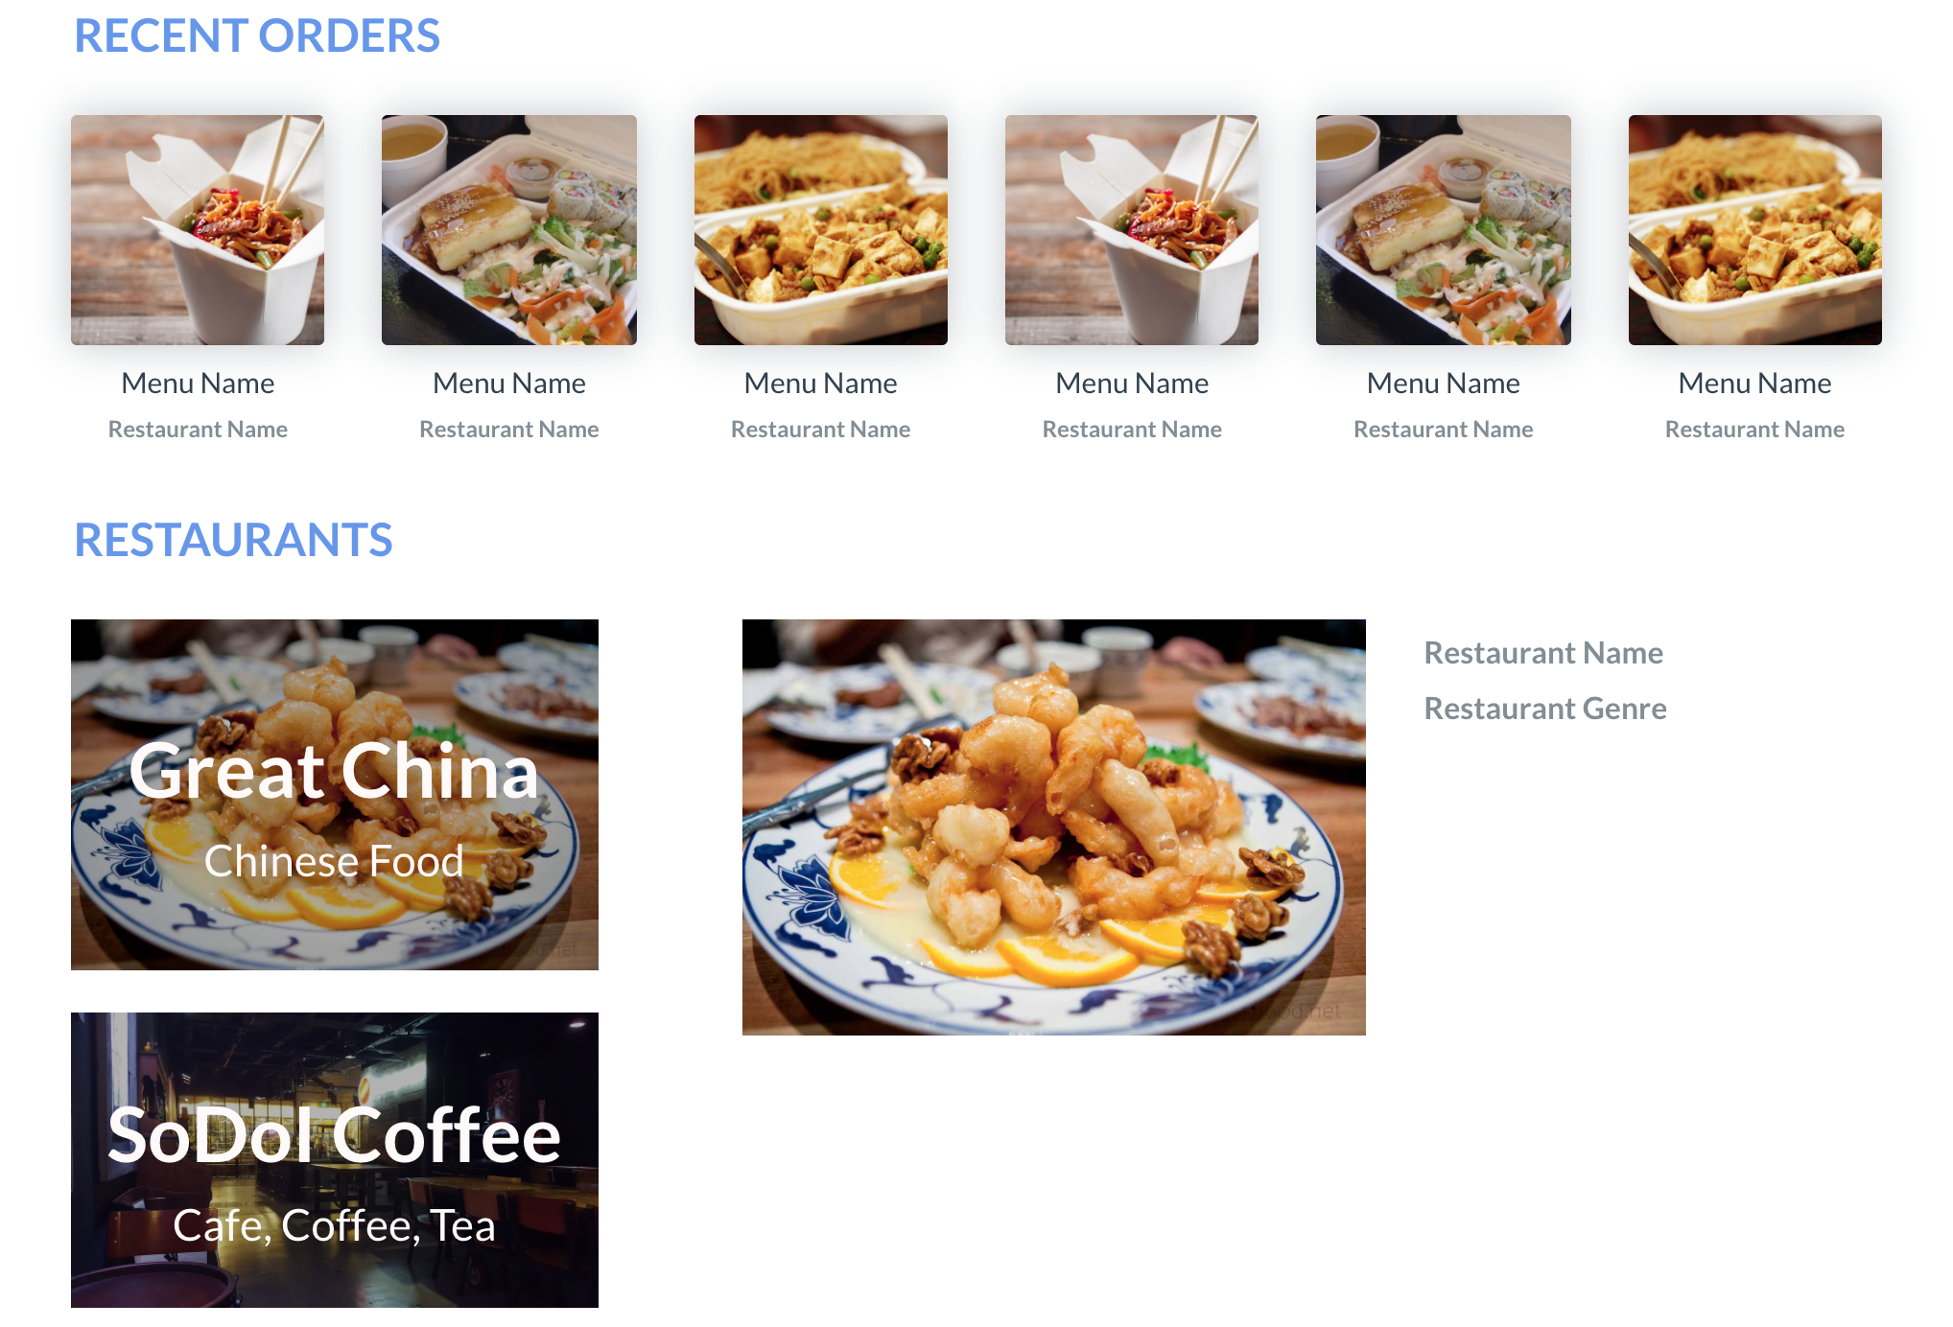Select the Great China restaurant card
The height and width of the screenshot is (1327, 1953).
(335, 795)
